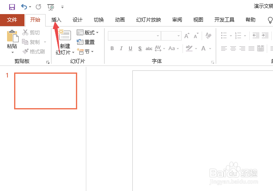Click Change Case Aa icon
273x191 pixels.
tap(172, 48)
